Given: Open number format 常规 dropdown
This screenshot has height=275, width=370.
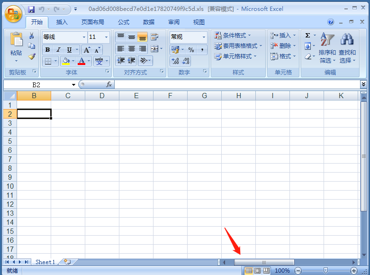Looking at the screenshot, I should [204, 37].
